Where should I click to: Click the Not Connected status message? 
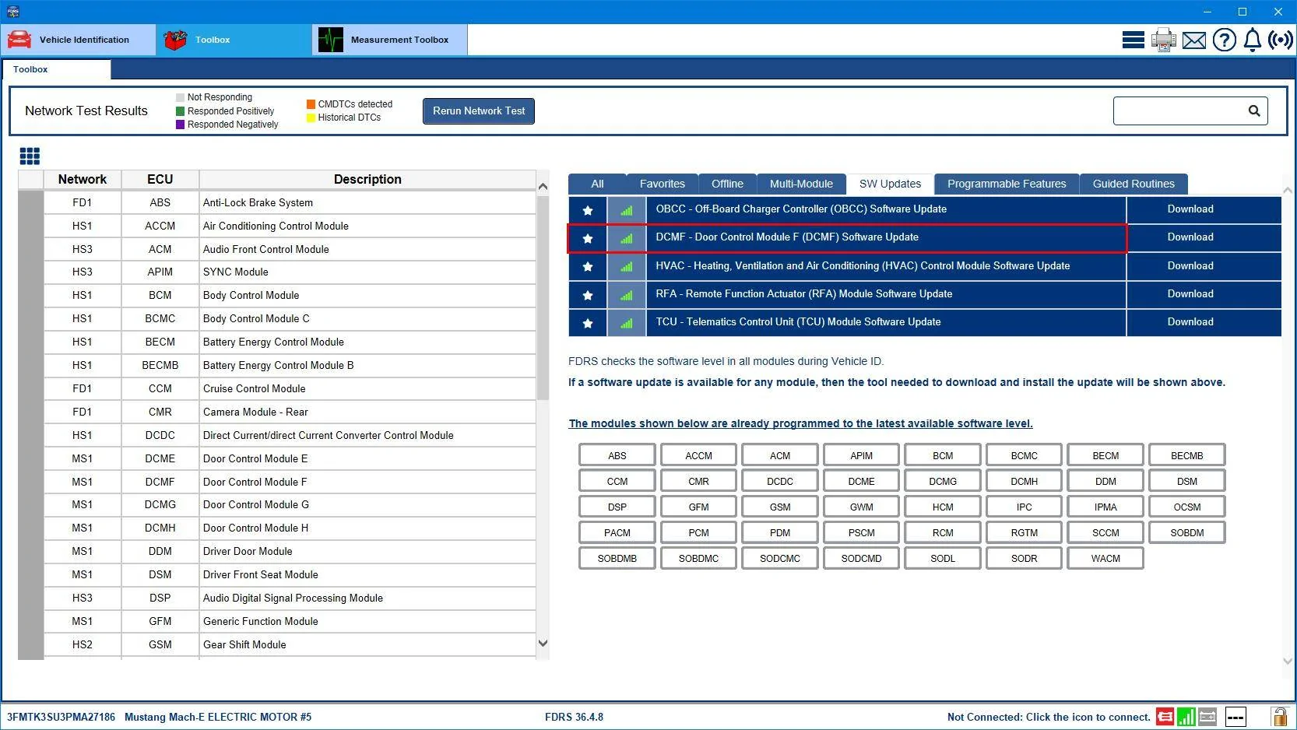tap(1049, 718)
